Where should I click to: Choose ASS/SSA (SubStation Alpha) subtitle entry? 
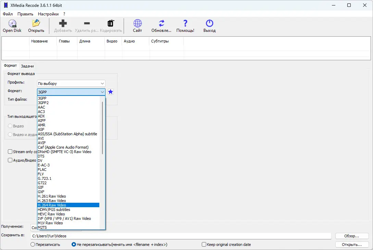coord(68,134)
